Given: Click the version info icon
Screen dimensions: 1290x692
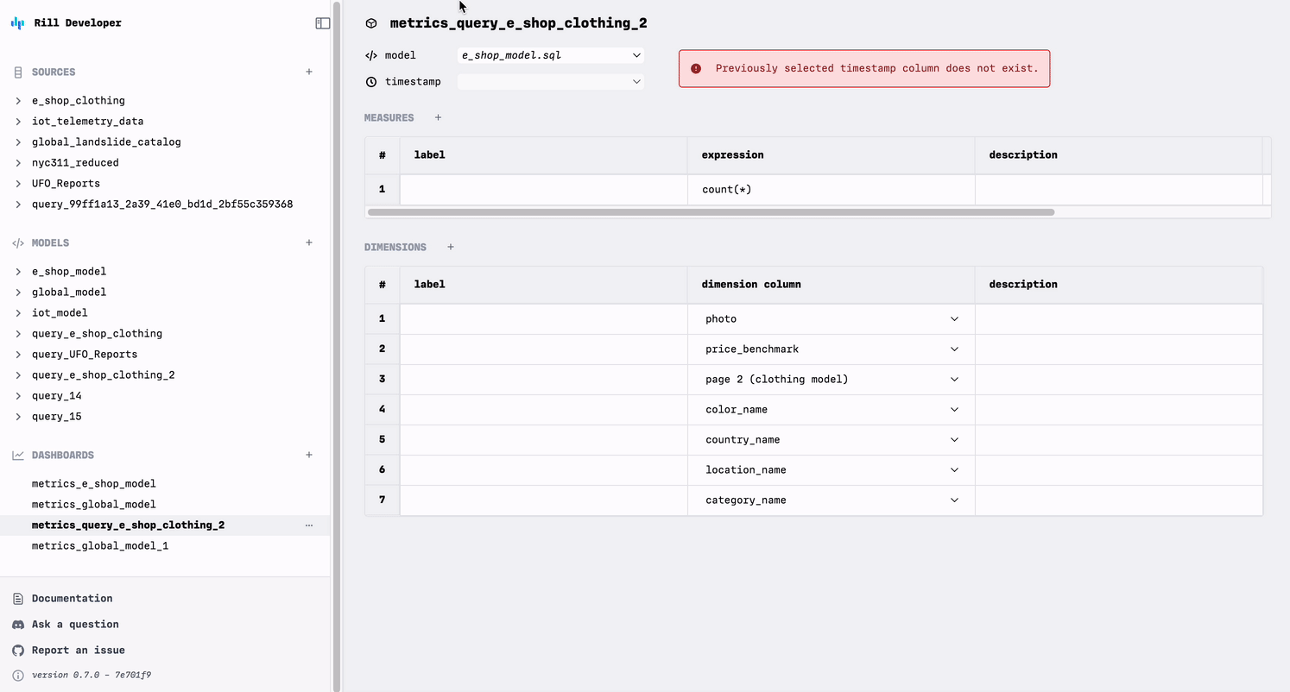Looking at the screenshot, I should [x=18, y=675].
